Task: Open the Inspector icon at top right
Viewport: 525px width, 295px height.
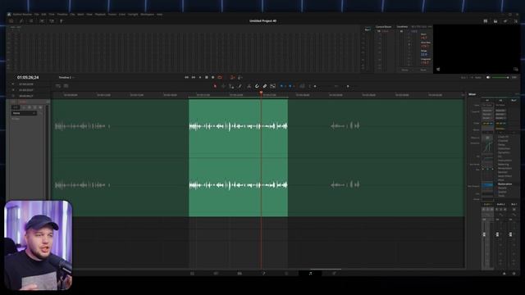Action: [x=516, y=20]
